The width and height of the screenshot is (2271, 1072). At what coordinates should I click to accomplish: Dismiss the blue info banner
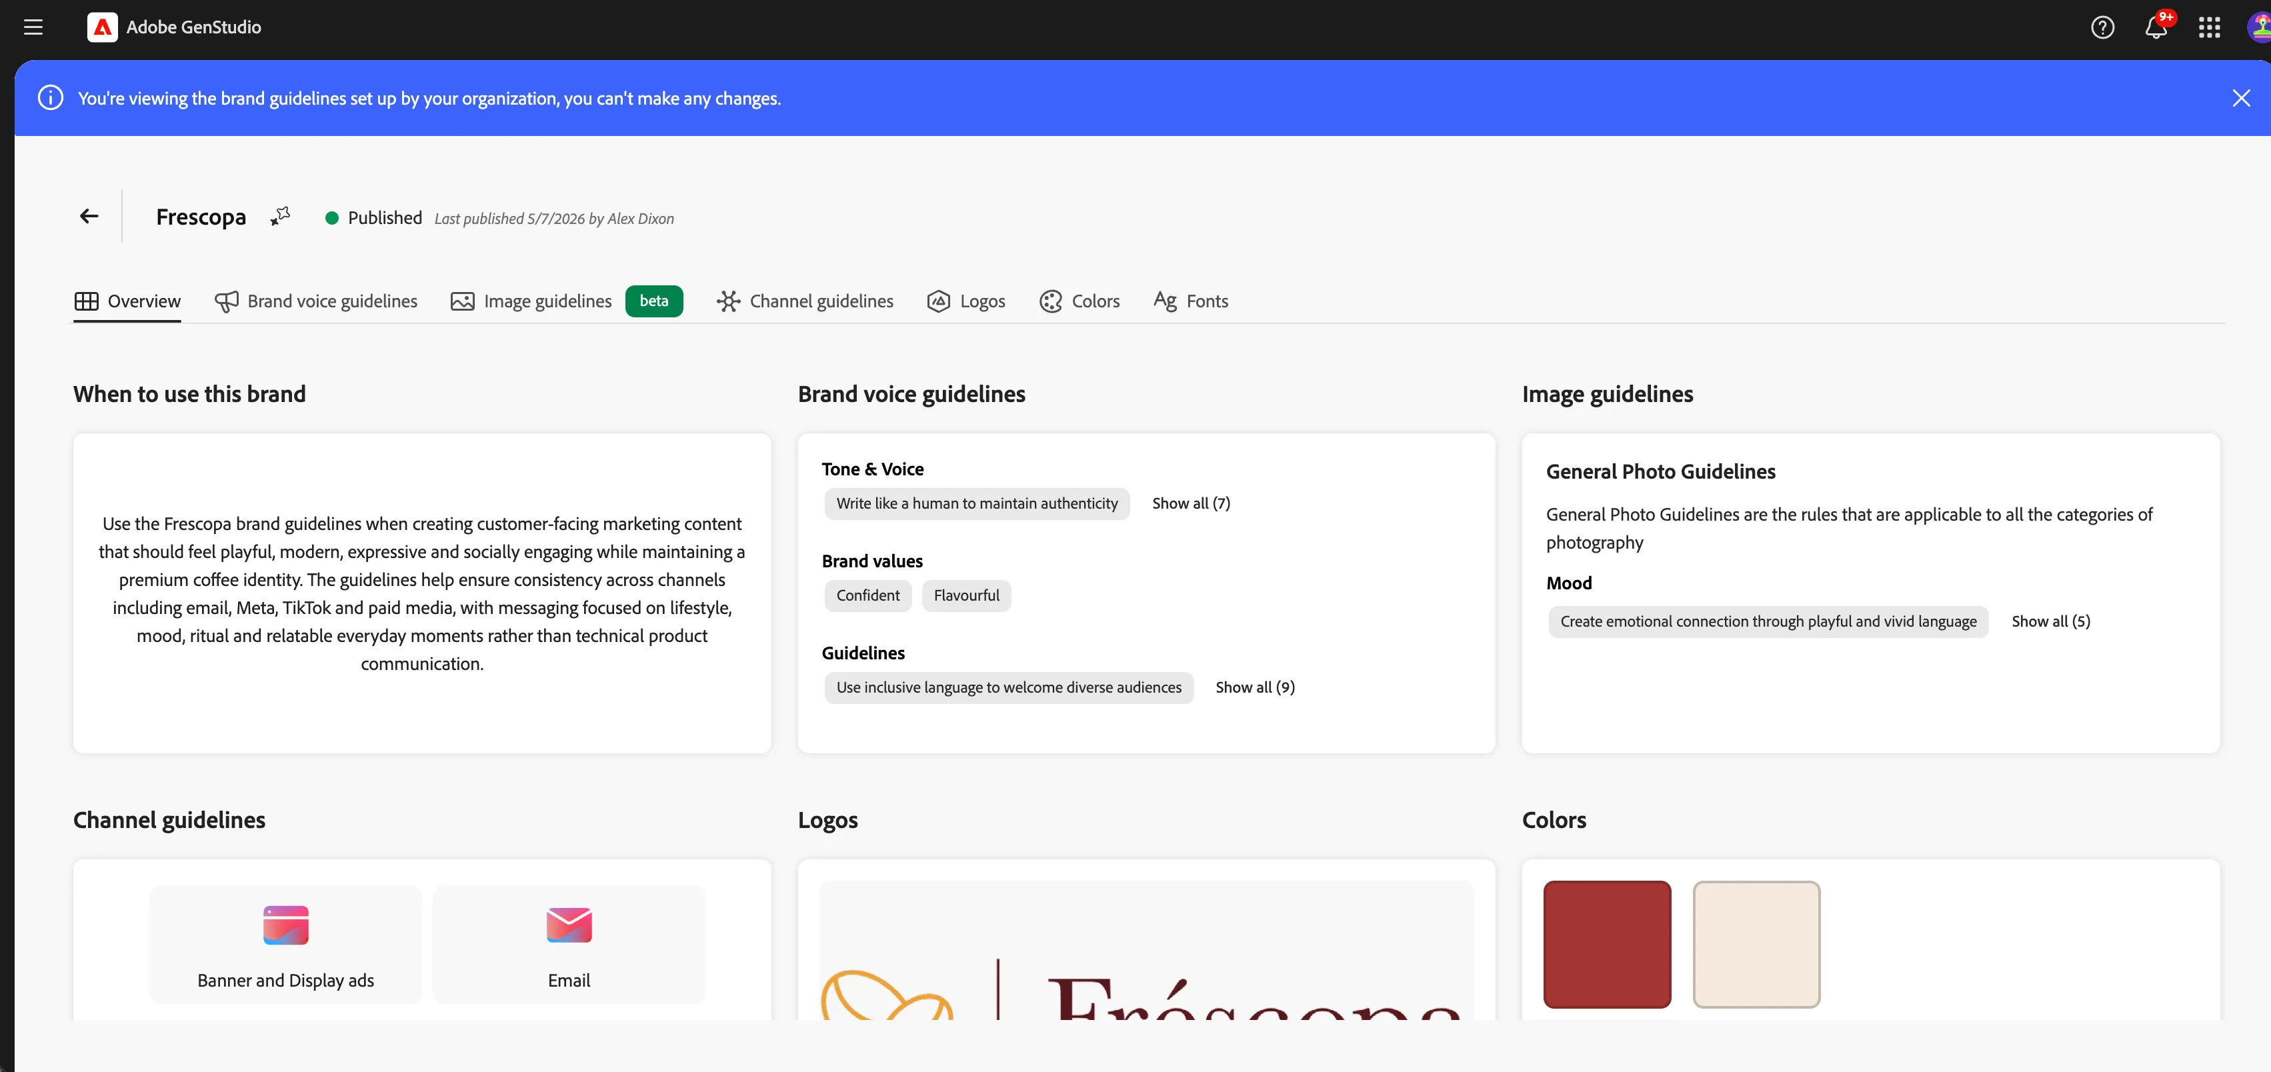coord(2241,98)
